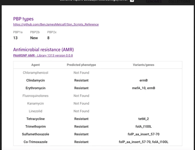Select the PBP2b value New
This screenshot has height=150, width=195.
pos(34,38)
